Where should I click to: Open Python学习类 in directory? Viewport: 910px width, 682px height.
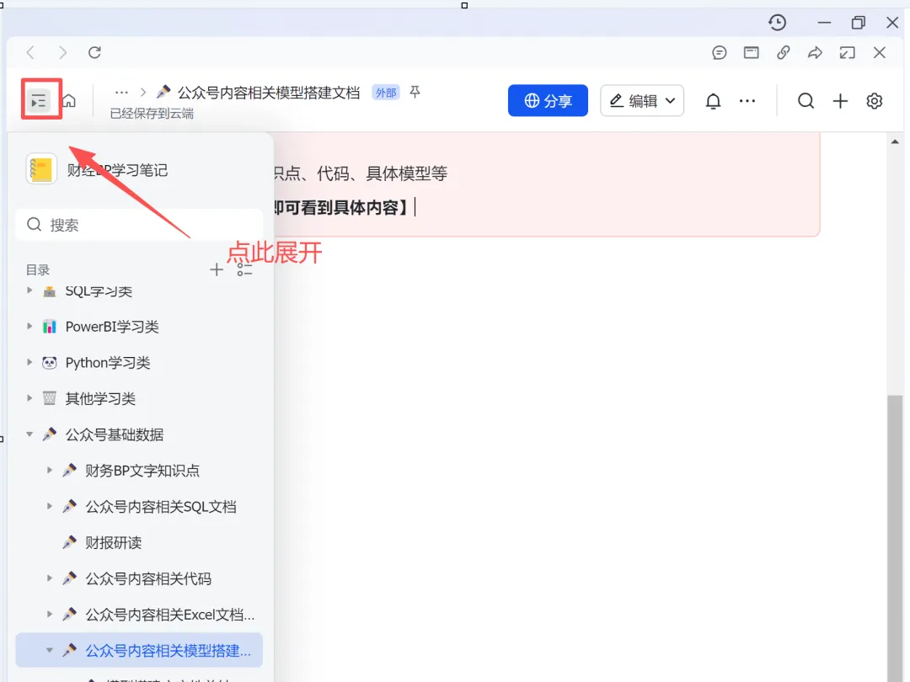(107, 362)
